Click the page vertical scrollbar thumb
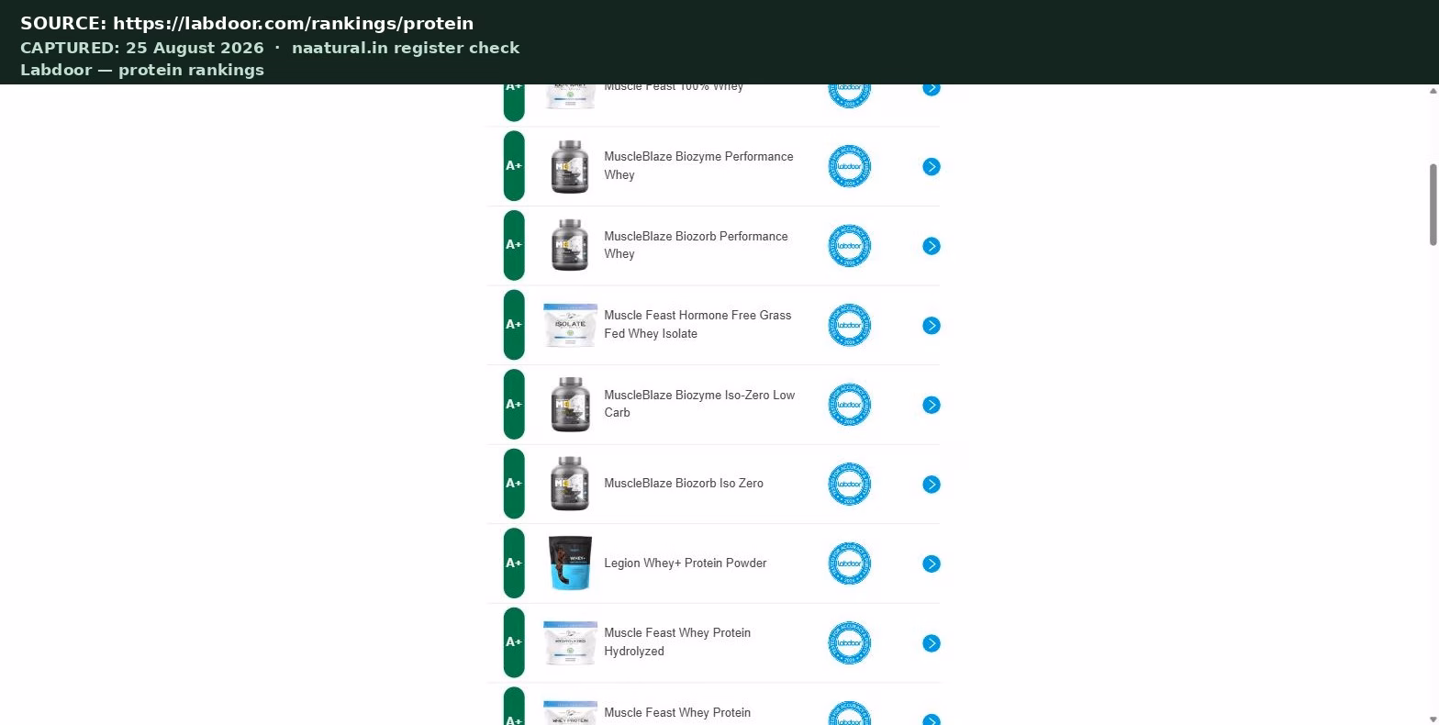Viewport: 1439px width, 725px height. pos(1433,205)
